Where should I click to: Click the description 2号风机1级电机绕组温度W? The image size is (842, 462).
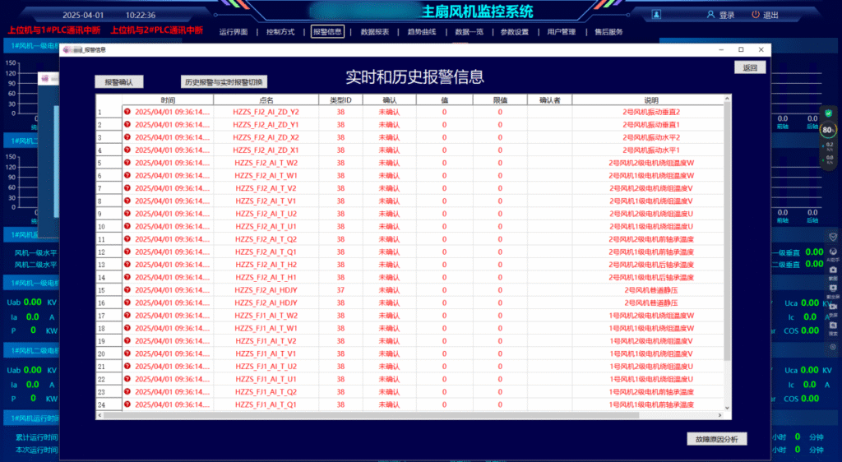point(651,175)
